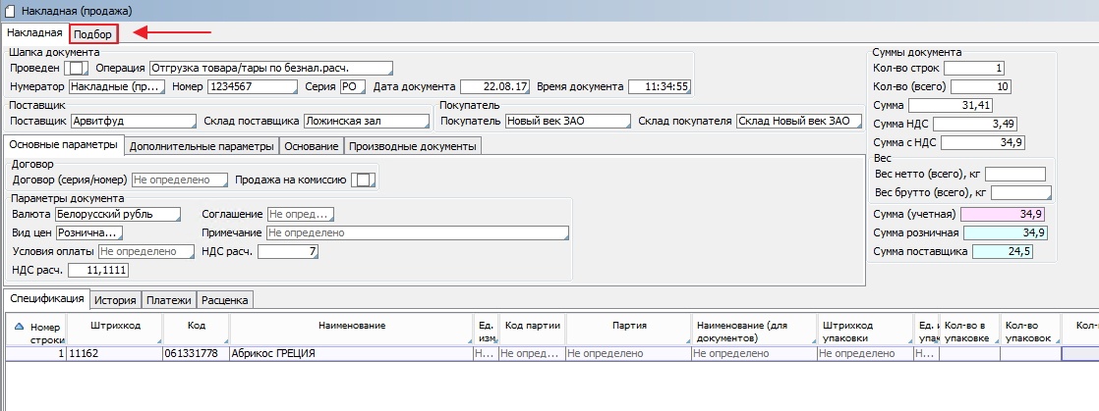Show the Расценка tab
Image resolution: width=1099 pixels, height=411 pixels.
(226, 299)
